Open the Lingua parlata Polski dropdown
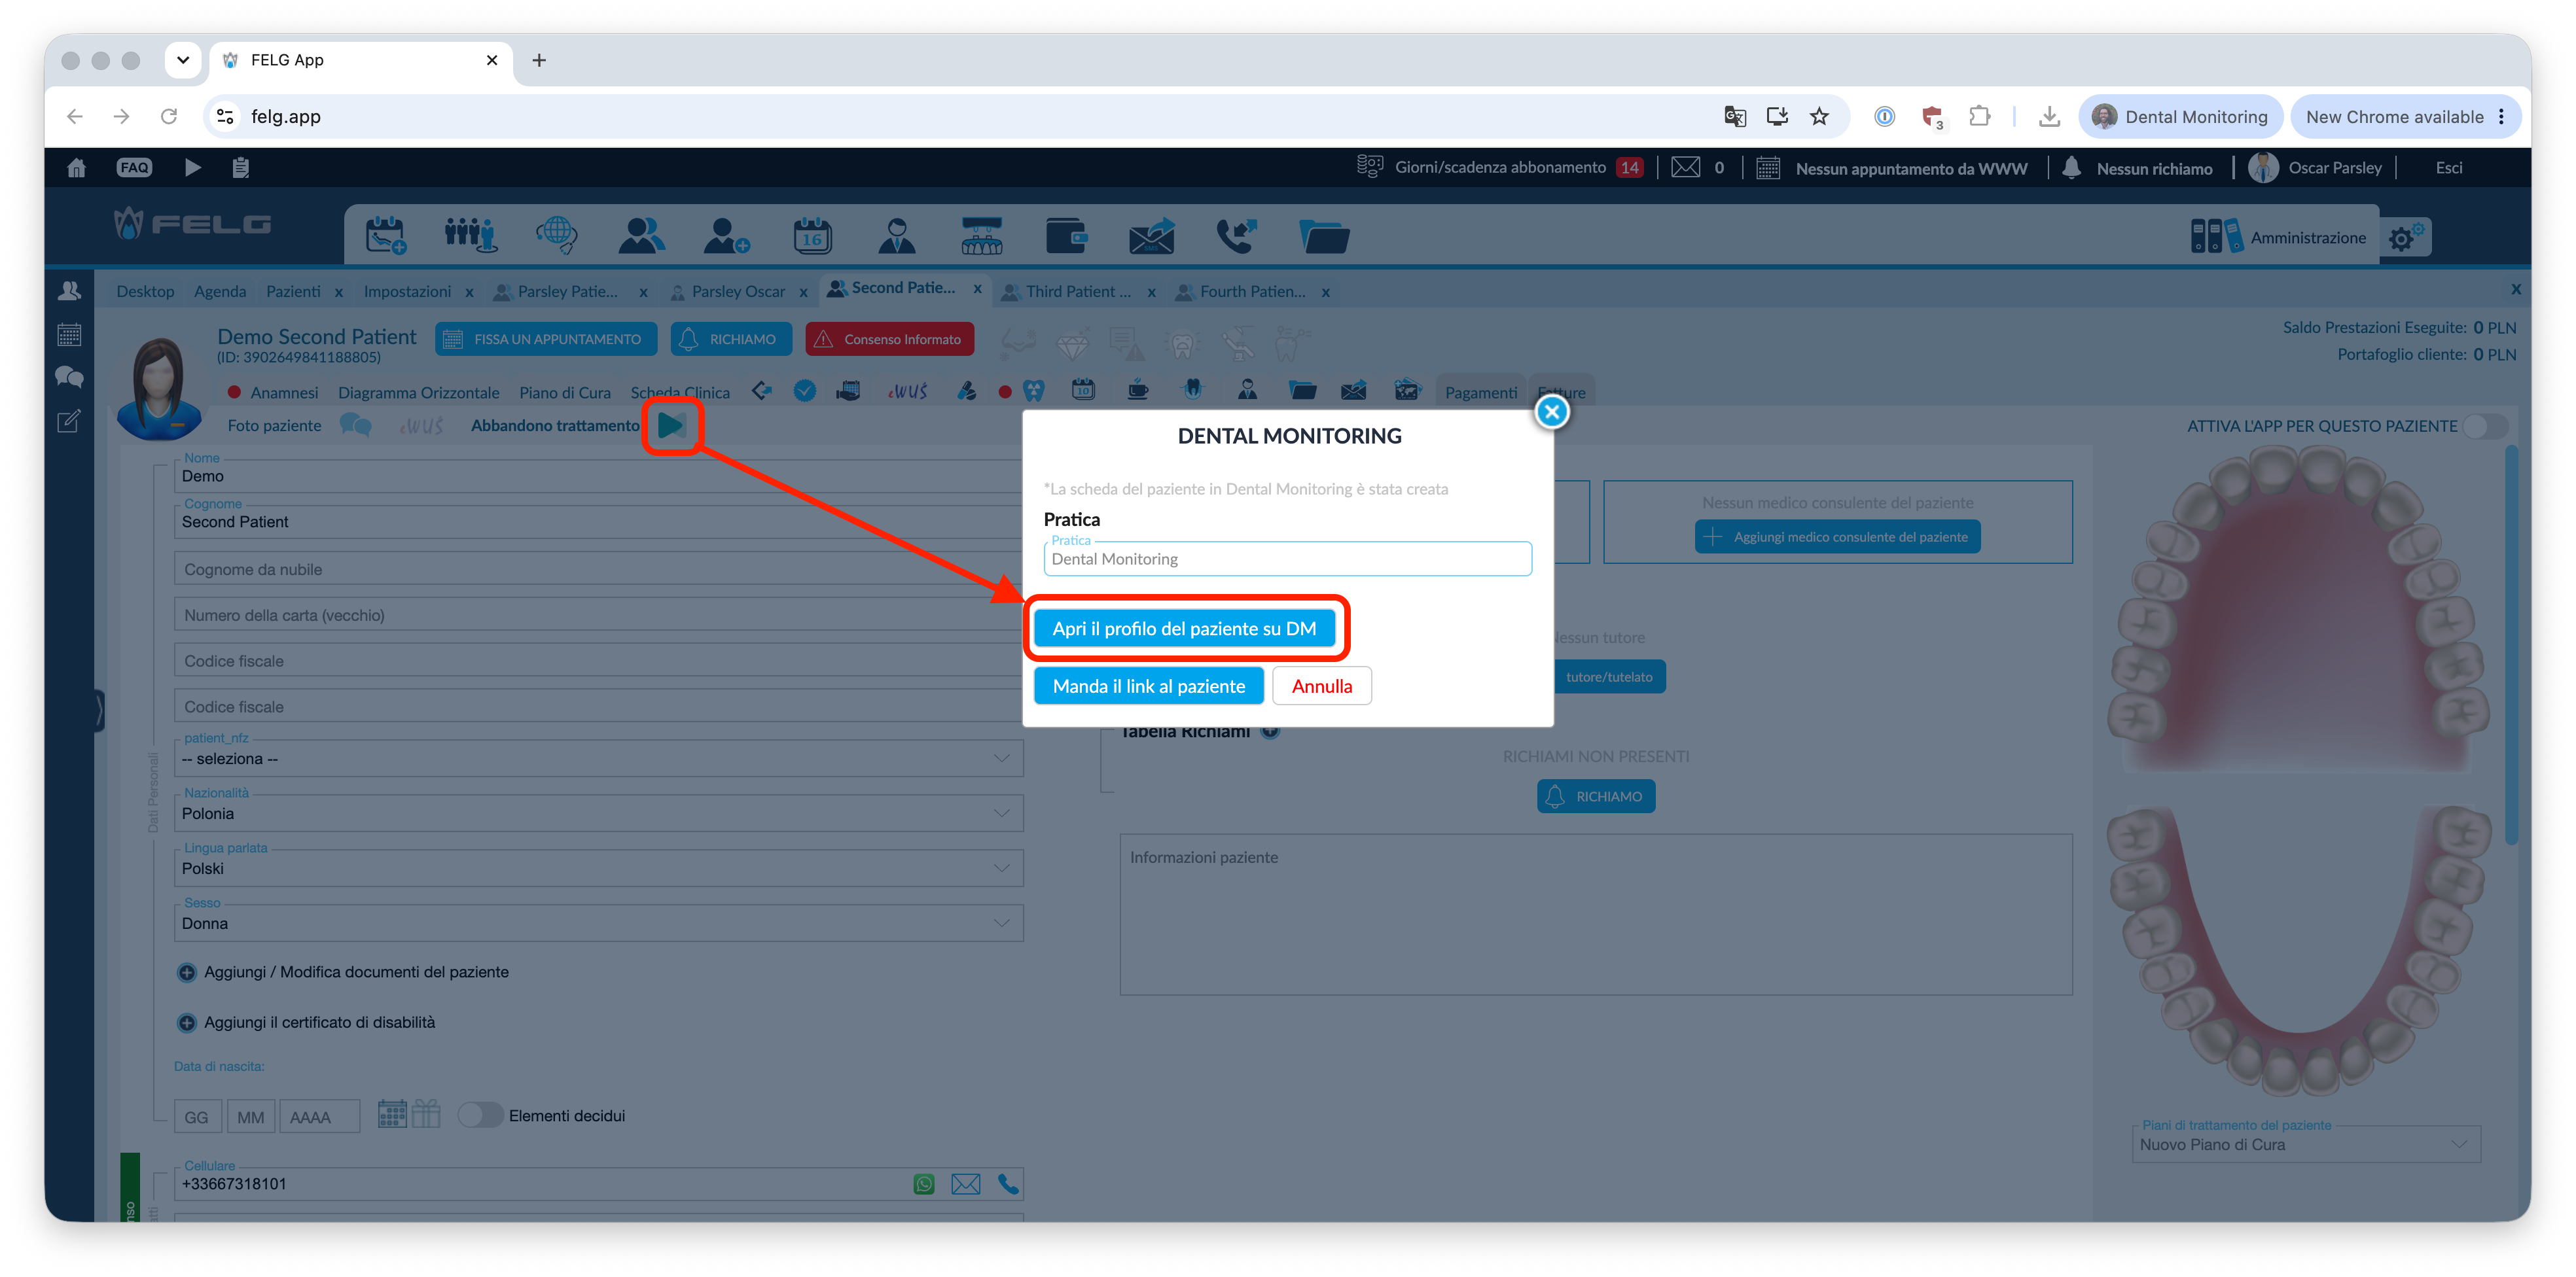The width and height of the screenshot is (2576, 1277). point(598,868)
